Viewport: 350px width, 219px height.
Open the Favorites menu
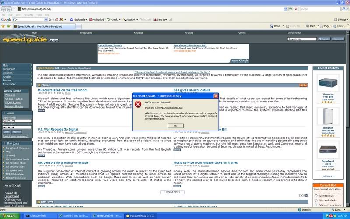tap(28, 15)
